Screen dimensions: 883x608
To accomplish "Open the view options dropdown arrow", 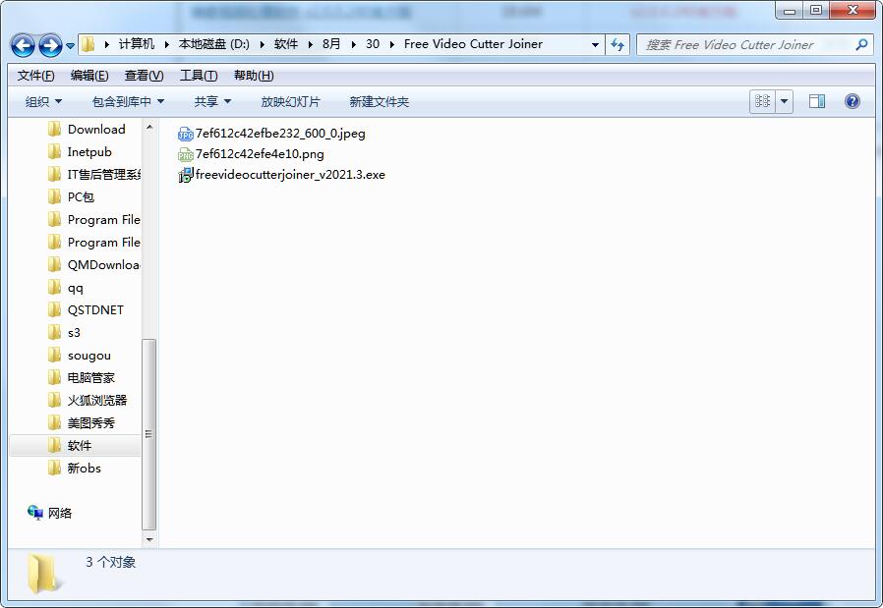I will (x=785, y=101).
